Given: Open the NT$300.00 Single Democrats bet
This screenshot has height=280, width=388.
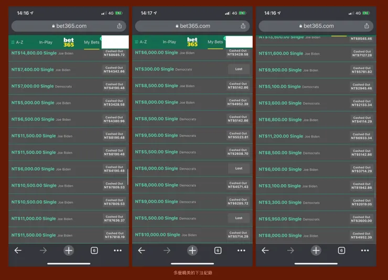Looking at the screenshot, I should [x=192, y=69].
